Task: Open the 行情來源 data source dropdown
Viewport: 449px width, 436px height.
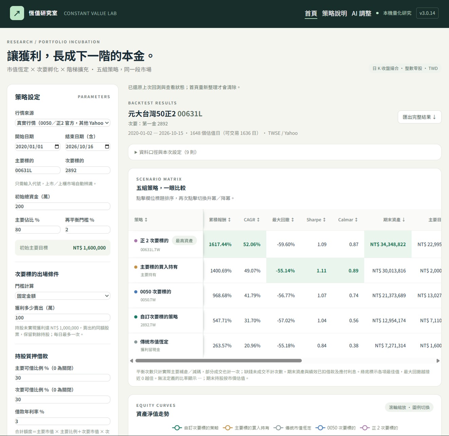Action: tap(63, 123)
